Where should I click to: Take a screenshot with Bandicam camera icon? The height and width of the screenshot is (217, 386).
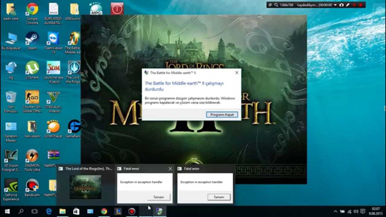click(x=341, y=5)
